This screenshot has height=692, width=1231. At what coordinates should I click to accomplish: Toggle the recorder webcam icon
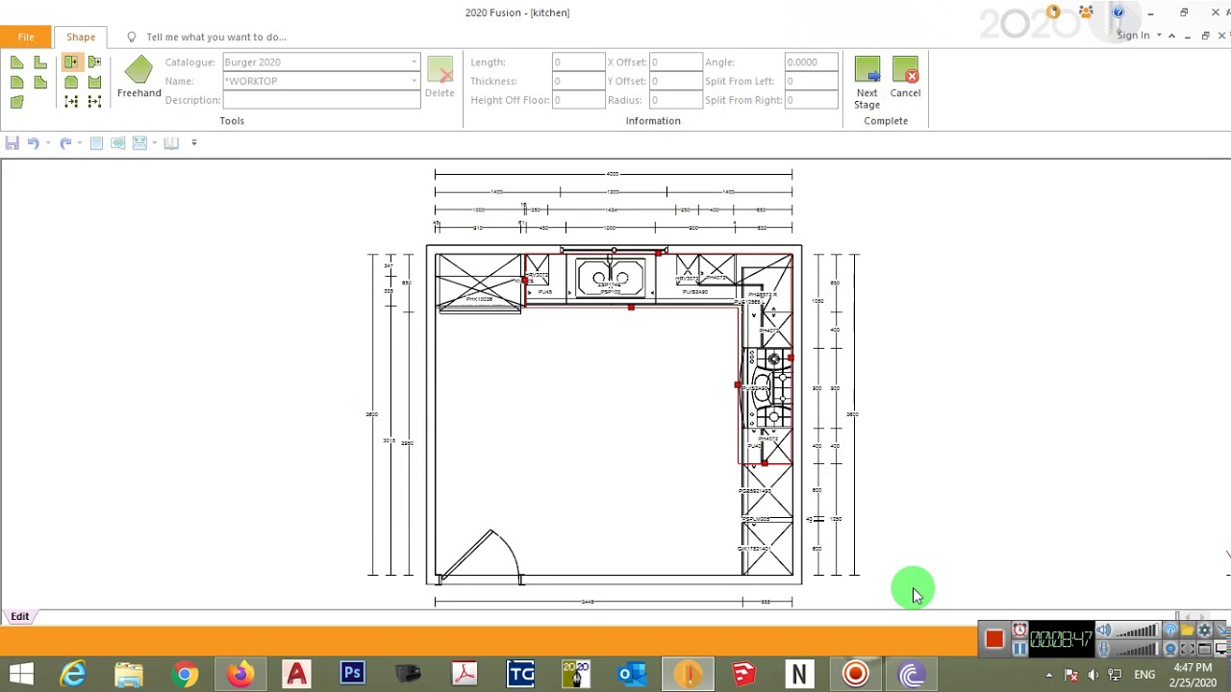(x=1171, y=649)
